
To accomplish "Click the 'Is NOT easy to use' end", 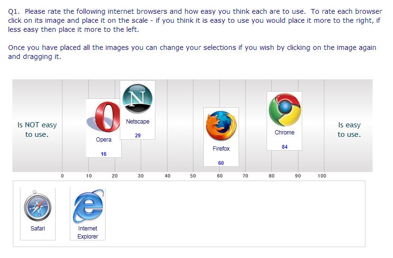I will tap(37, 130).
